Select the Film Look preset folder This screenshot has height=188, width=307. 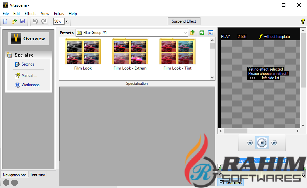[83, 55]
